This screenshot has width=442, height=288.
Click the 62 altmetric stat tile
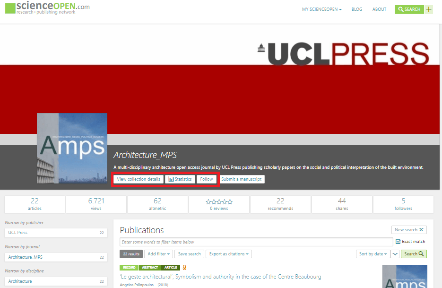157,204
